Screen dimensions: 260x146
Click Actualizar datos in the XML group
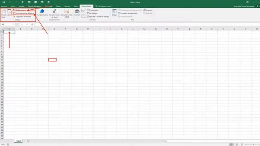coord(125,17)
